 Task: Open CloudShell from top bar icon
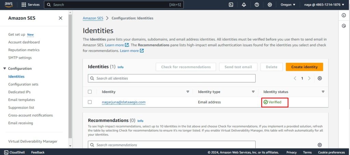[x=231, y=5]
